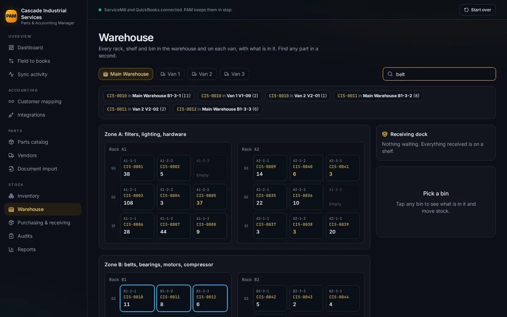Click the PAM logo icon

pos(11,16)
